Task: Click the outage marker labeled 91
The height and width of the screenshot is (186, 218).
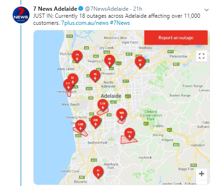Action: pyautogui.click(x=73, y=80)
